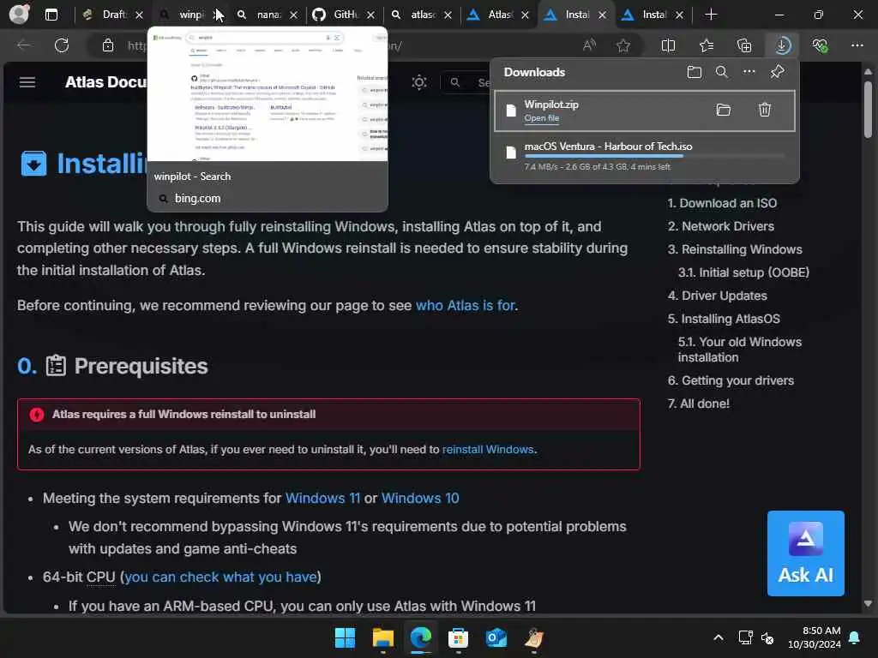
Task: Open Edge Settings and more menu
Action: click(857, 45)
